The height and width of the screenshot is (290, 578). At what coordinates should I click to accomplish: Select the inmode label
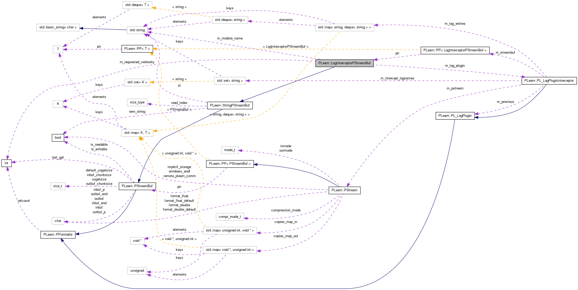[x=286, y=146]
